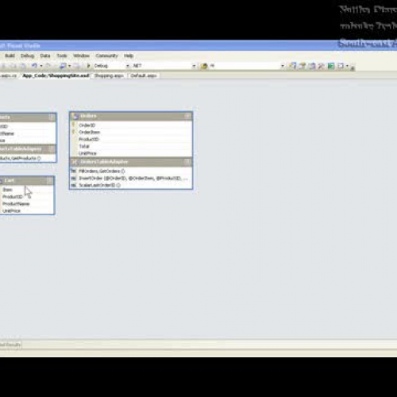Select the Total column in Orders
Screen dimensions: 397x397
pos(131,146)
